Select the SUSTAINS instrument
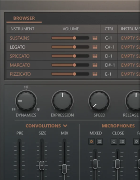 pyautogui.click(x=20, y=38)
